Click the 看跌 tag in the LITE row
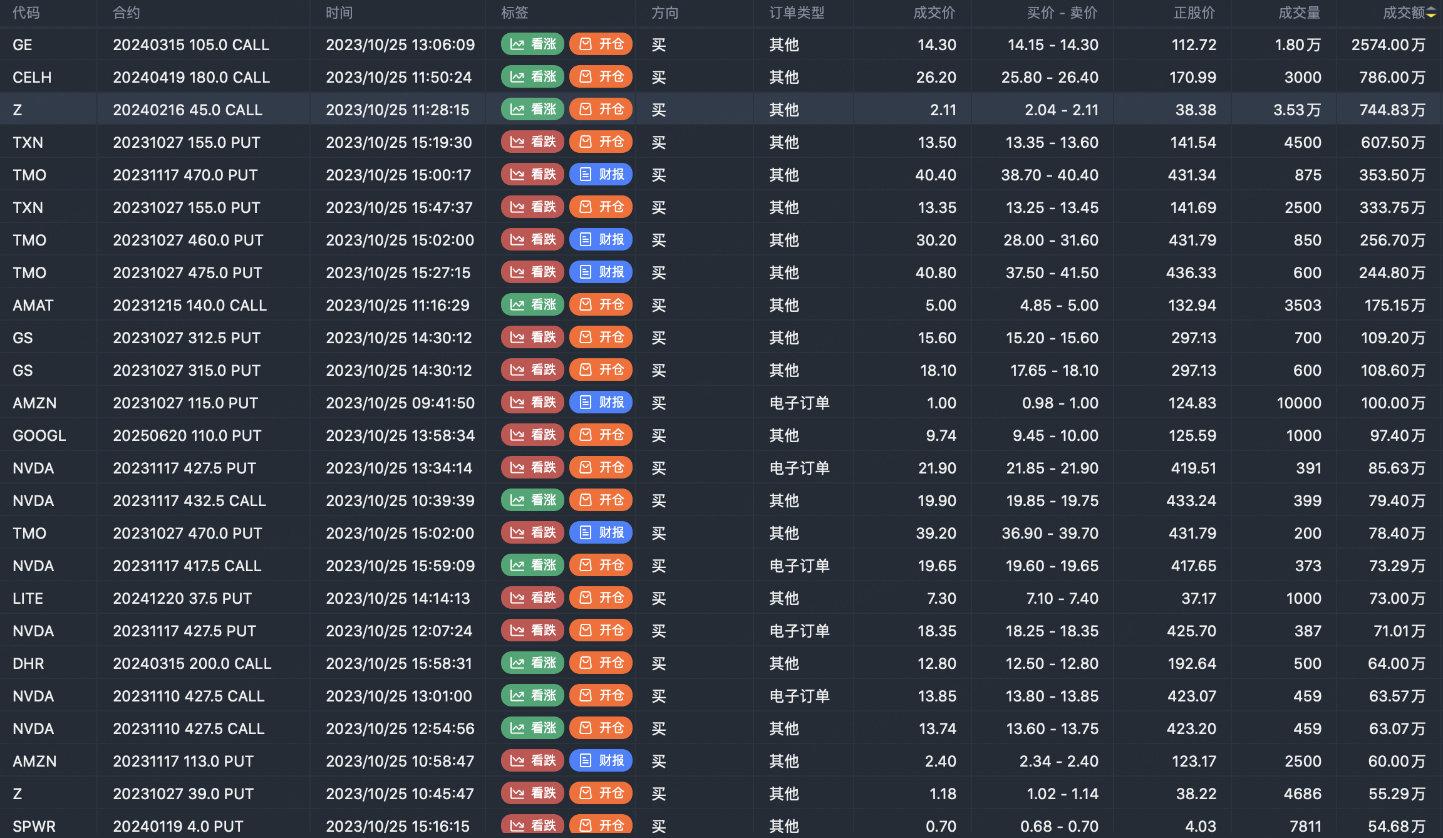 [x=533, y=598]
